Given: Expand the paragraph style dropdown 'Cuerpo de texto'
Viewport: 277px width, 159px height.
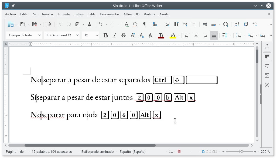Looking at the screenshot, I should (40, 35).
